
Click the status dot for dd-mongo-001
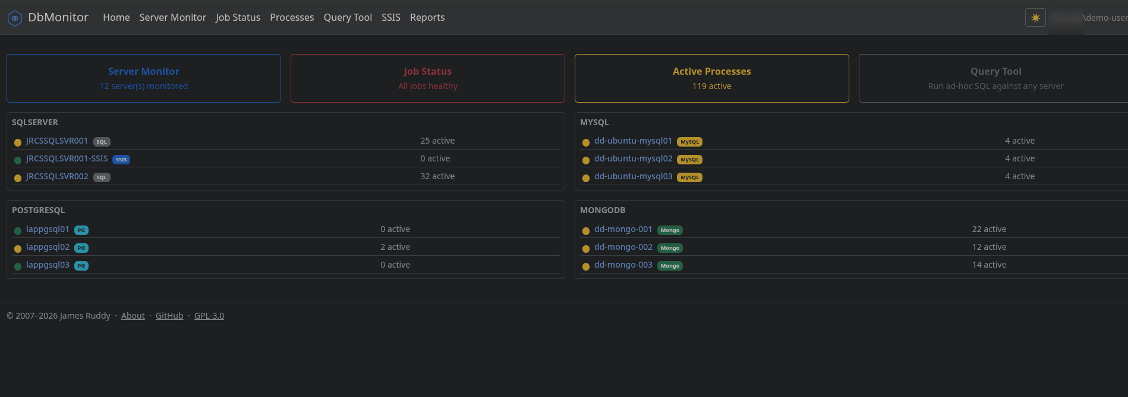[586, 231]
